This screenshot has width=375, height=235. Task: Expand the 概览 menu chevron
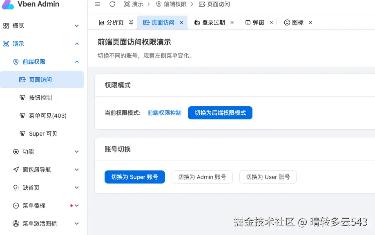[77, 26]
